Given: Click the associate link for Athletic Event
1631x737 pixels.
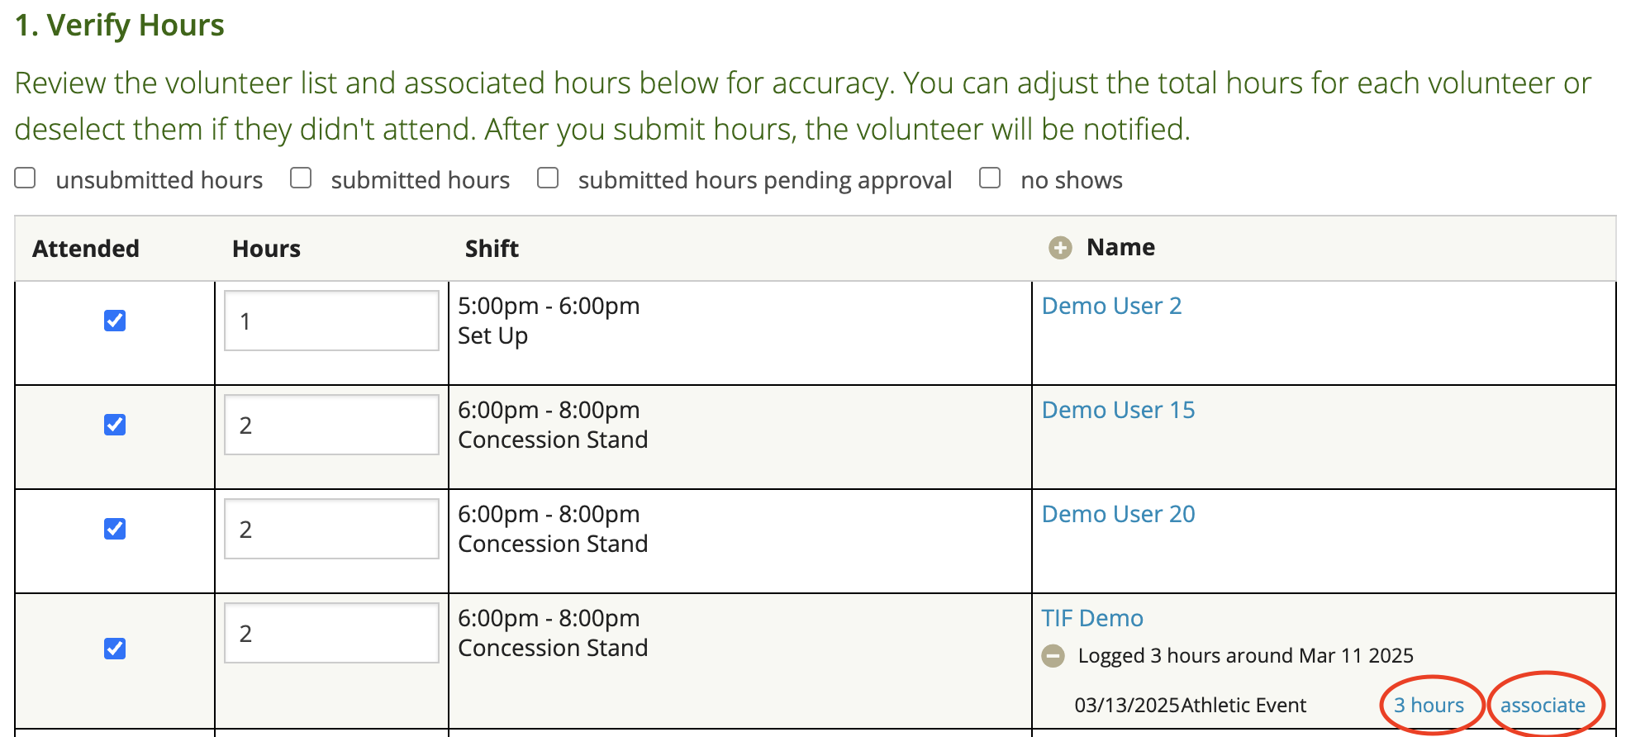Looking at the screenshot, I should pos(1543,705).
